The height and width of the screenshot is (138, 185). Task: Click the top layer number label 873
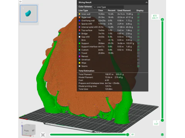(155, 16)
